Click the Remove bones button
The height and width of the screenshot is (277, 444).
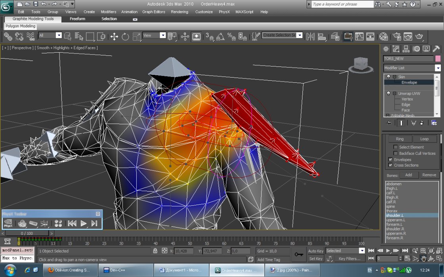[x=429, y=175]
